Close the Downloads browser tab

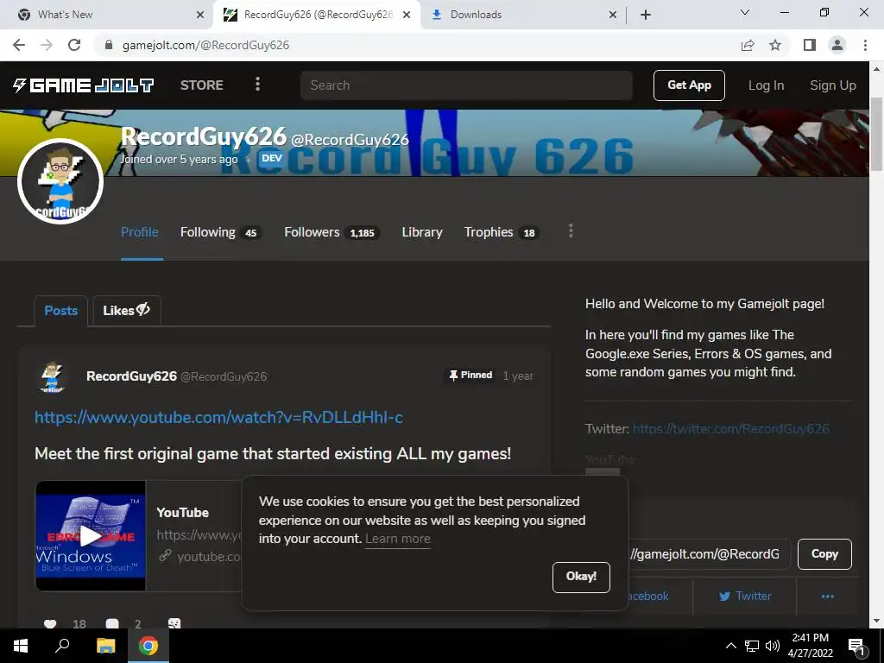613,15
